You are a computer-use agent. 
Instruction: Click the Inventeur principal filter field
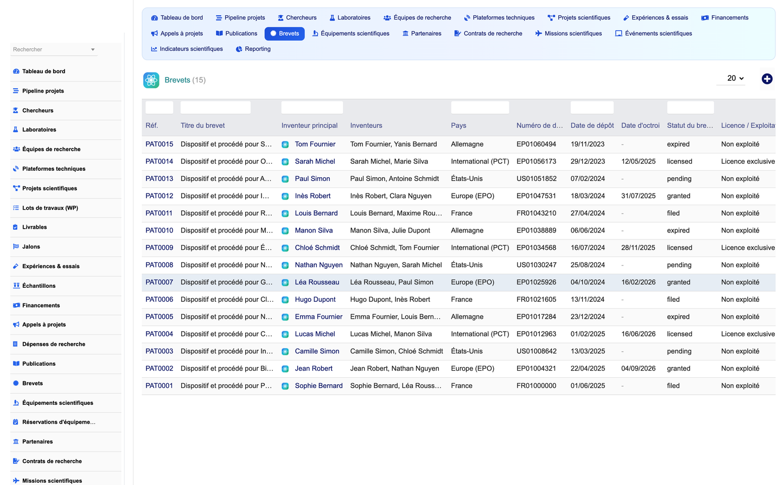tap(312, 107)
